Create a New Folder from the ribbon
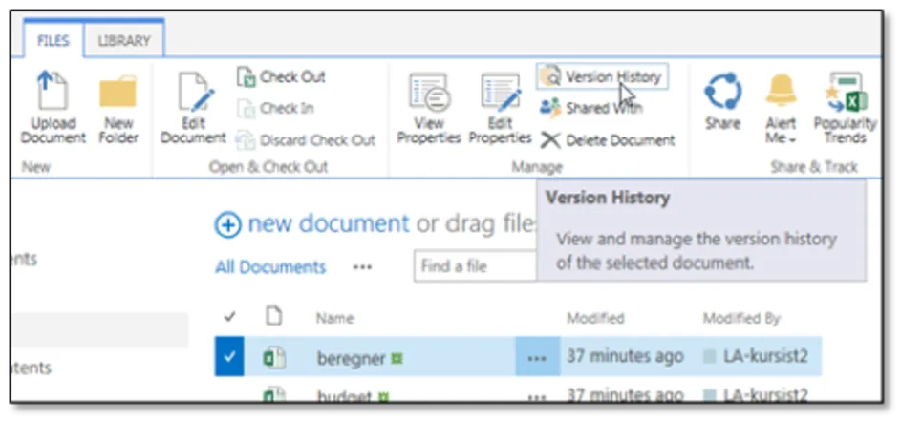901x421 pixels. (x=118, y=108)
